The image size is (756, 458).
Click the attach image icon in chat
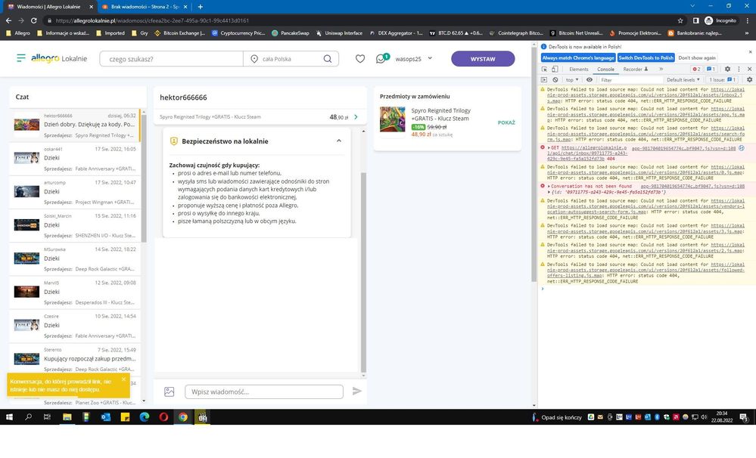[x=170, y=391]
